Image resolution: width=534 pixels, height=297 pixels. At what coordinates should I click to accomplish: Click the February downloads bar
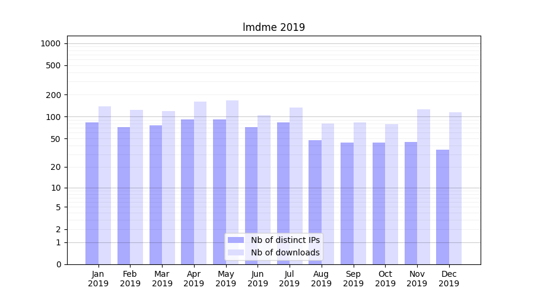point(136,187)
